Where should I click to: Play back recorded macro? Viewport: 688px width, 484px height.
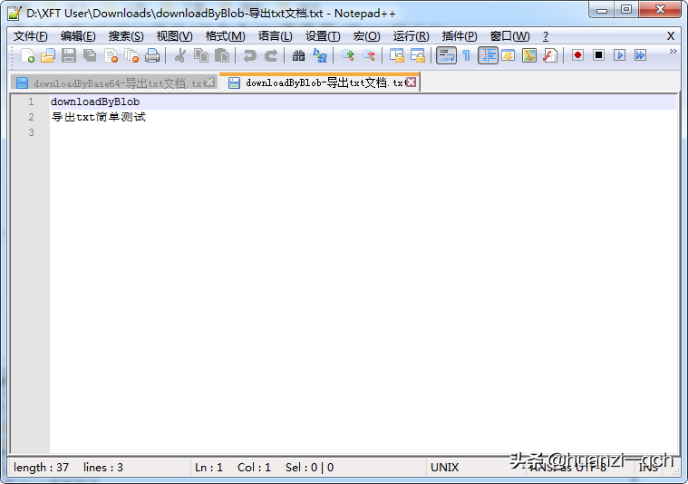[x=619, y=55]
